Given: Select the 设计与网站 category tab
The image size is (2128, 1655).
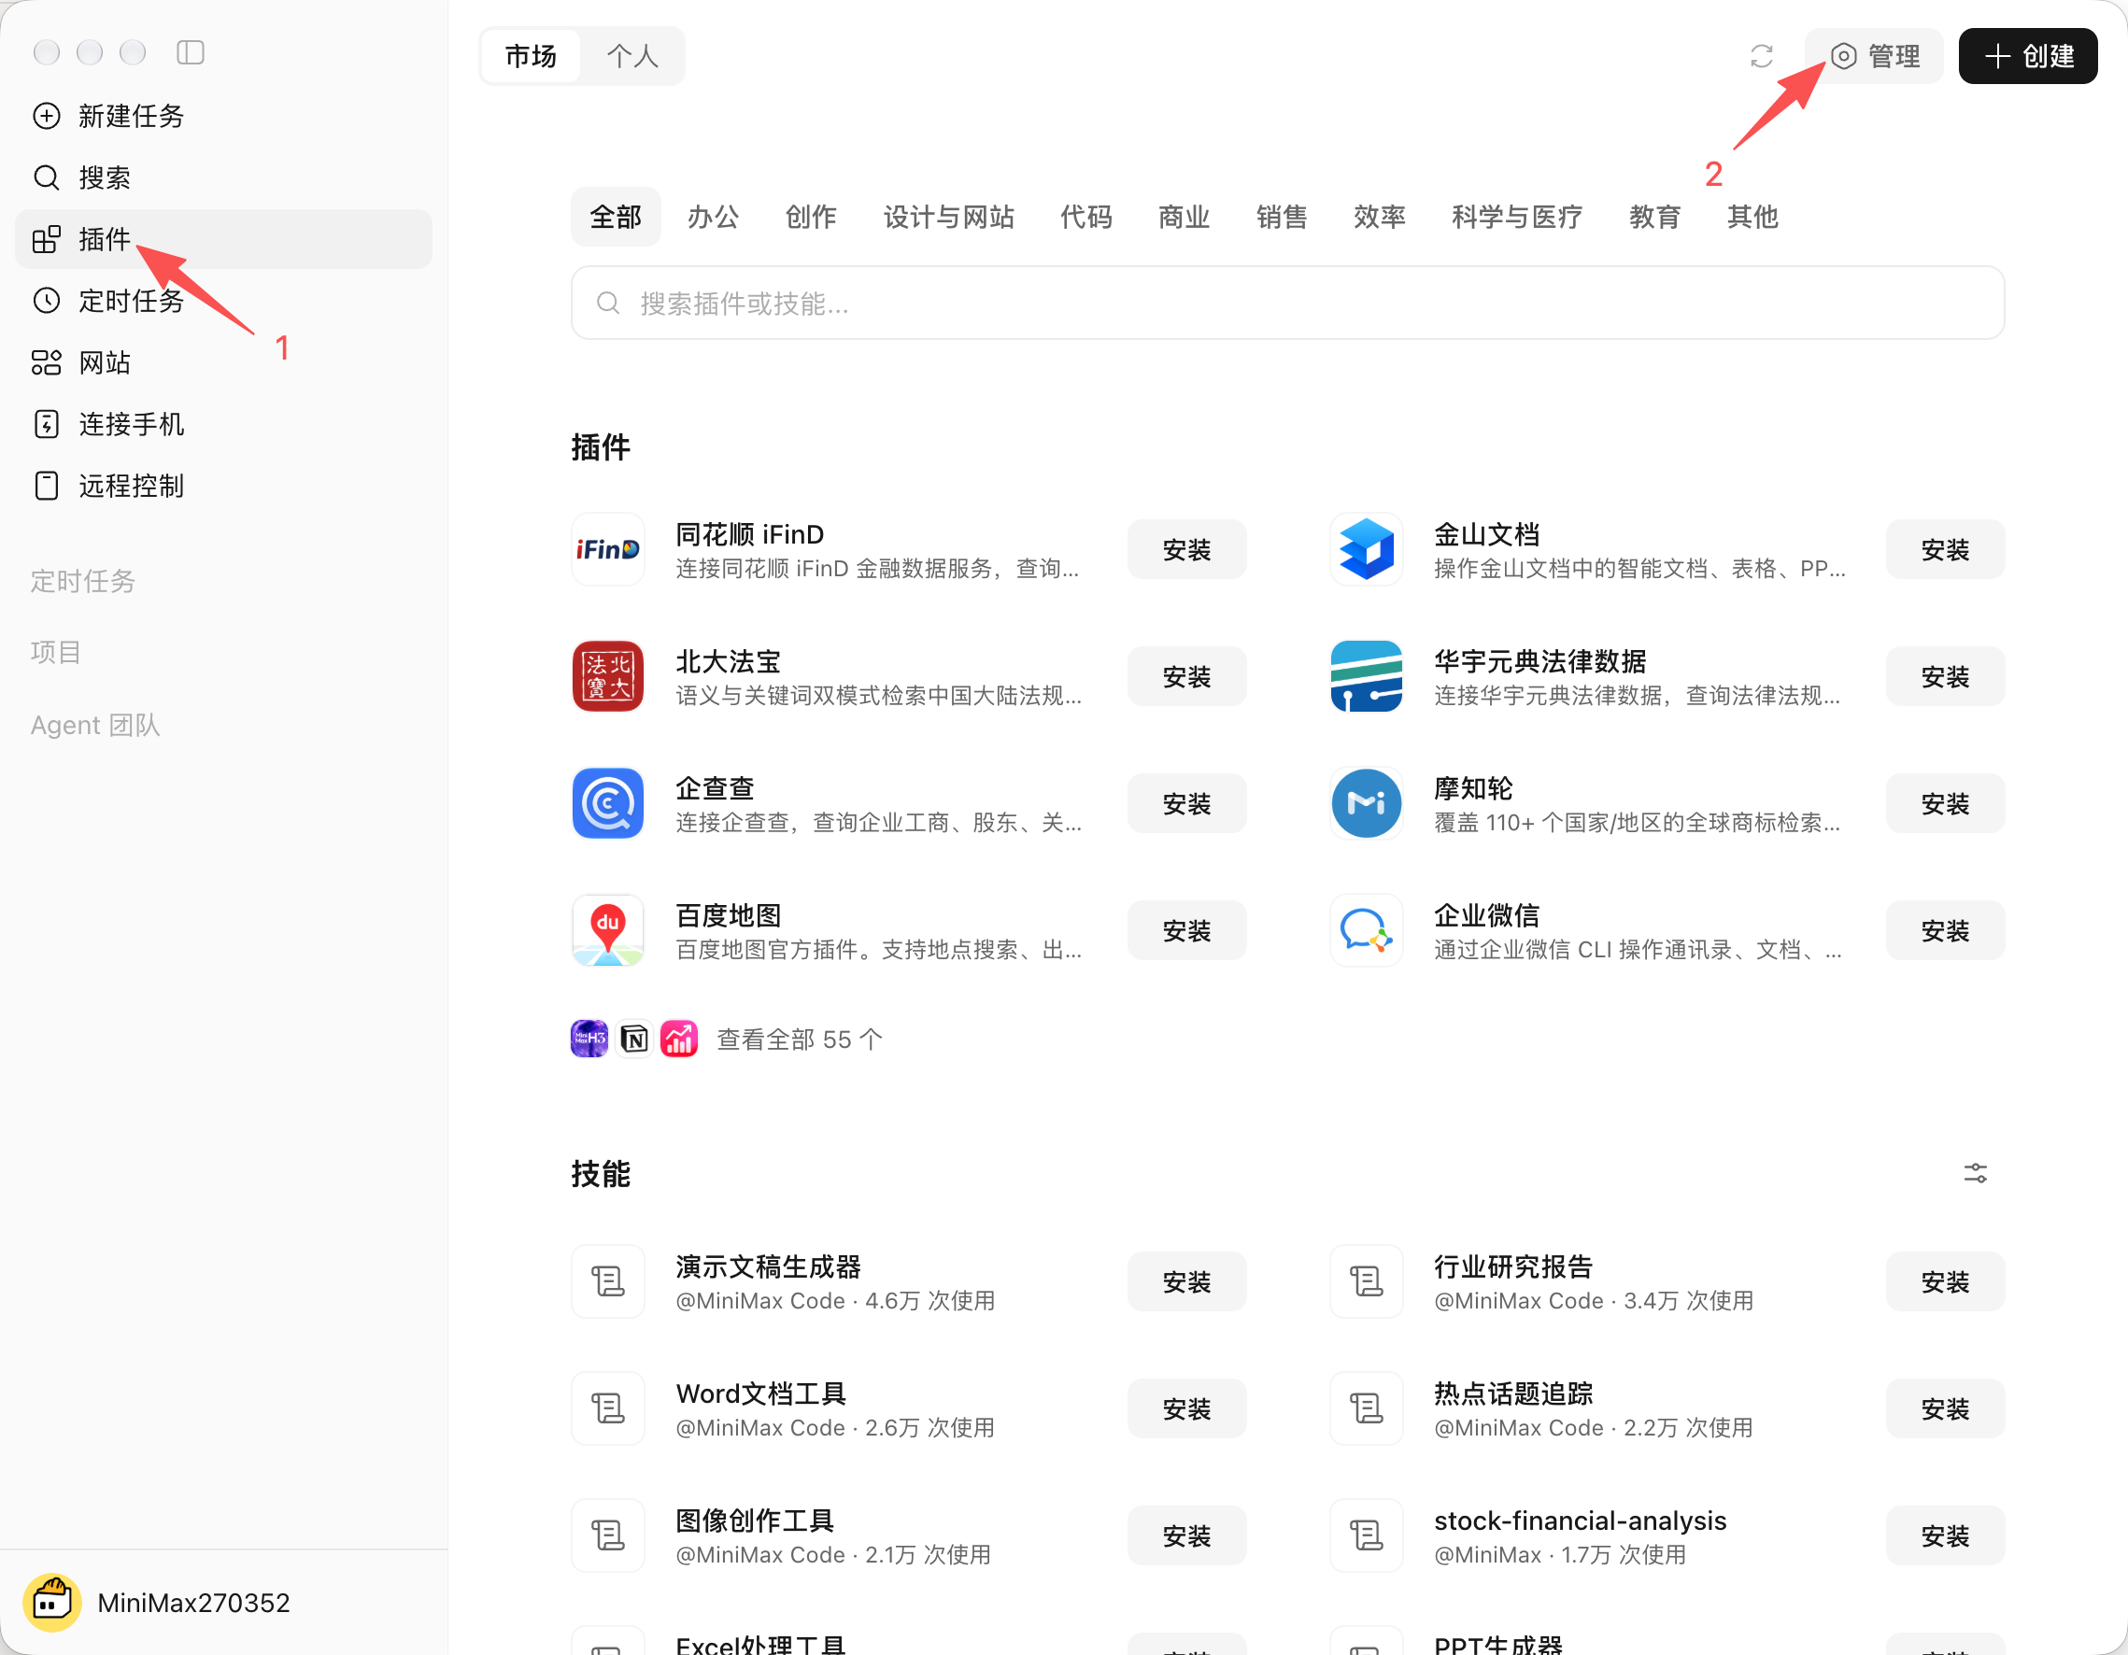Looking at the screenshot, I should (x=949, y=217).
